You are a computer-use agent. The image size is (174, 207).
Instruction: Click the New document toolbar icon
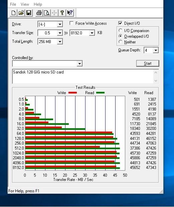[13, 13]
